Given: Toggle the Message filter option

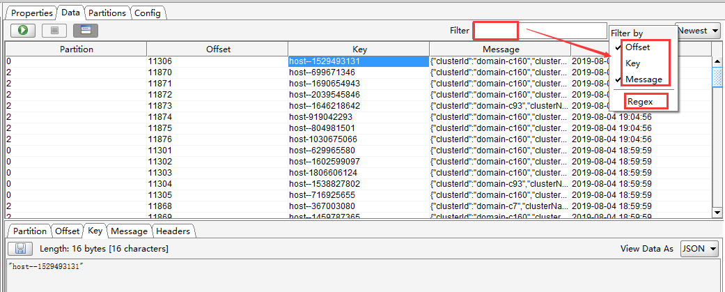Looking at the screenshot, I should (643, 79).
